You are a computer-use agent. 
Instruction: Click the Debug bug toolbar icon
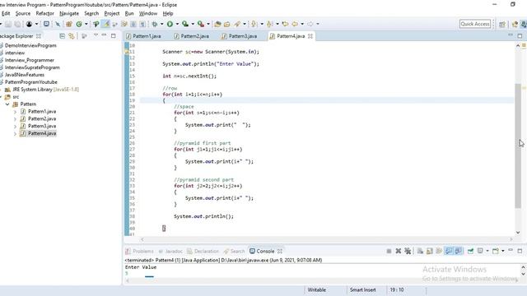(x=155, y=24)
